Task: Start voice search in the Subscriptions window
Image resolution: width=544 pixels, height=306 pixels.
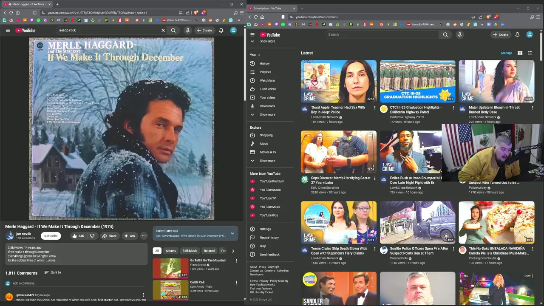Action: (459, 34)
